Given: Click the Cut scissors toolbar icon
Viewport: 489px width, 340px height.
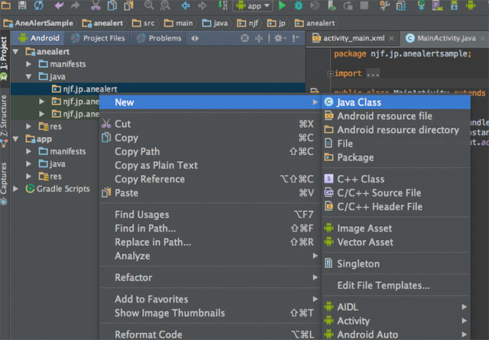Looking at the screenshot, I should coord(96,5).
